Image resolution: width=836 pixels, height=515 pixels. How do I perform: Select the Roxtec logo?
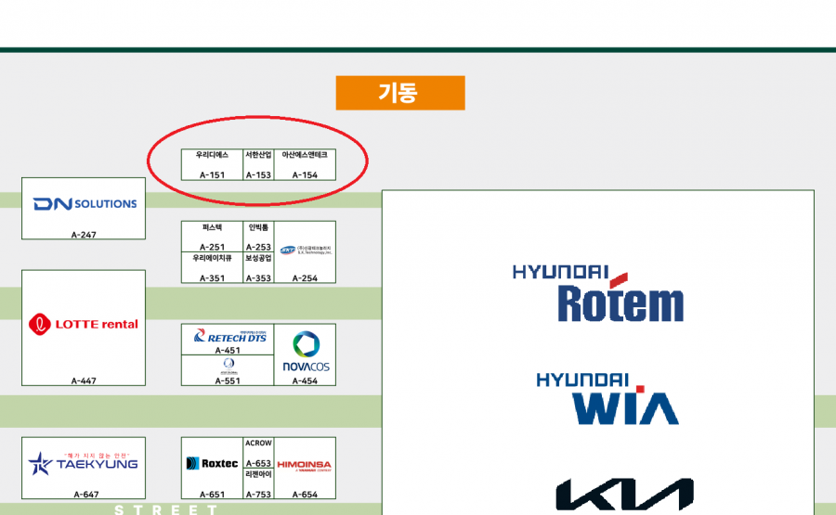[x=212, y=463]
